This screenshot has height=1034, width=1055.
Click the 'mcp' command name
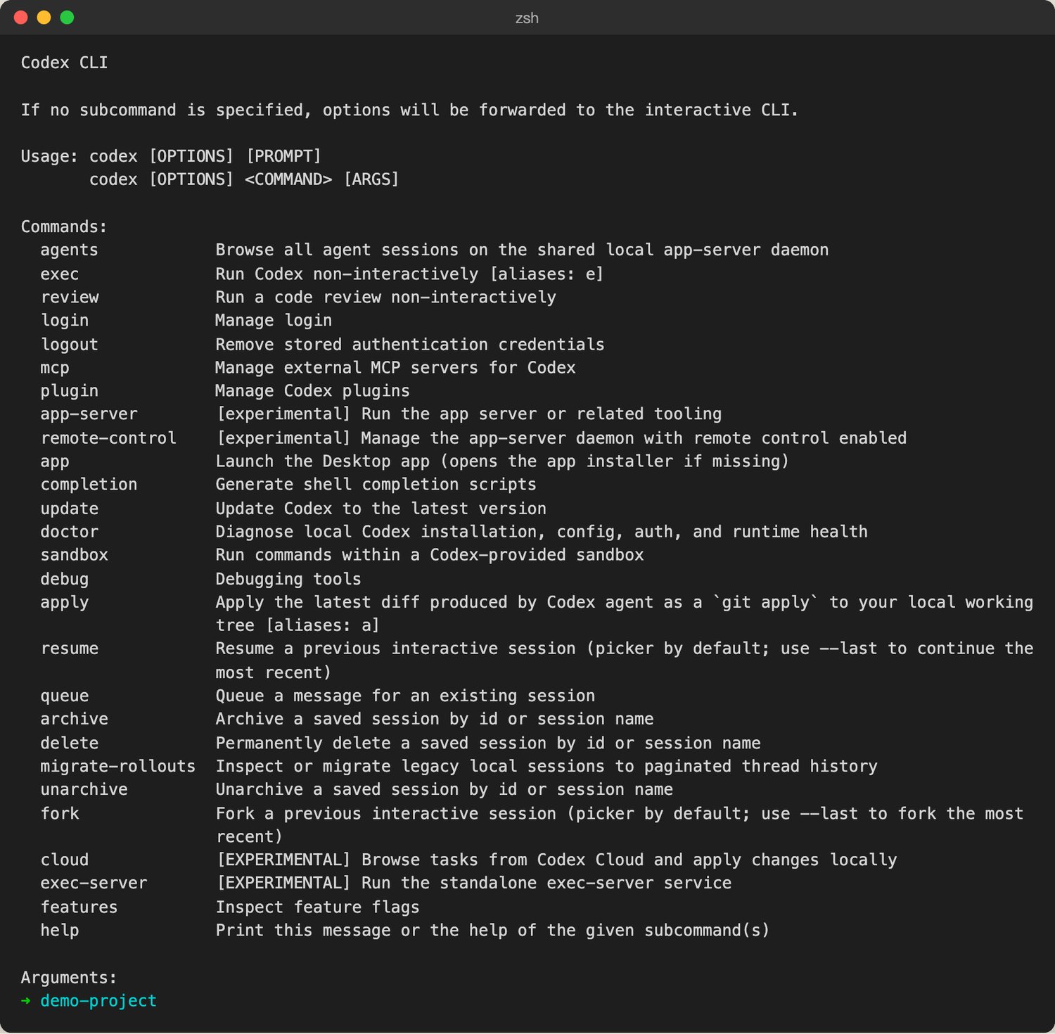55,368
